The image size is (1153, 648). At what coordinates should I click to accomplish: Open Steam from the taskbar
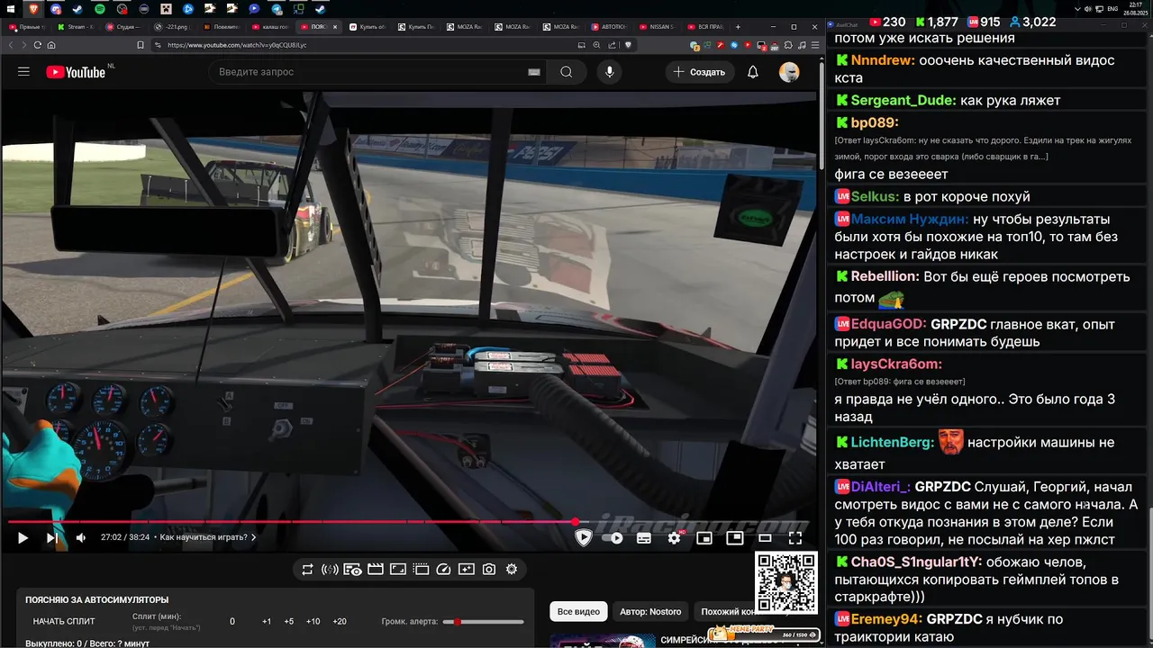[77, 8]
